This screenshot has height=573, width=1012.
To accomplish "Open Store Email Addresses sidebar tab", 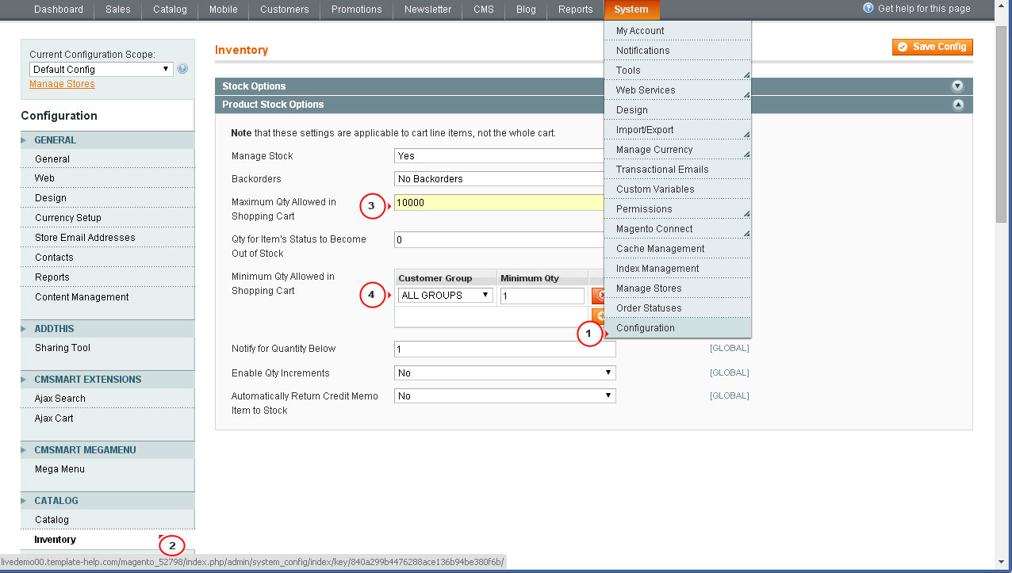I will (107, 238).
